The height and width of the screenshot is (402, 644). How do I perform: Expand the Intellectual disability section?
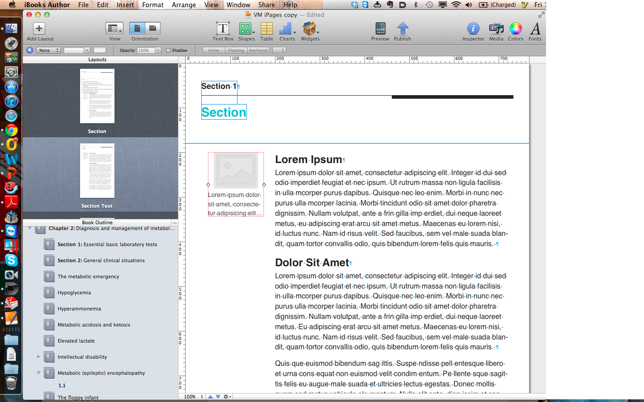point(38,357)
